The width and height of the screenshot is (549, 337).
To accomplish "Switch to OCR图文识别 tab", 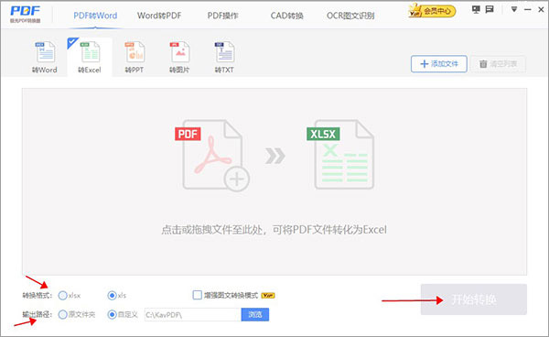I will click(x=350, y=16).
